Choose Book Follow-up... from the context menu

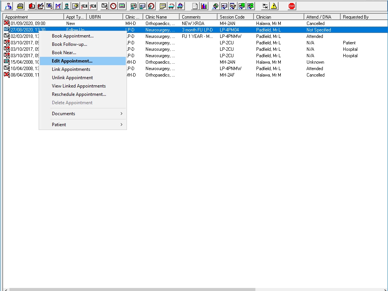pyautogui.click(x=83, y=44)
